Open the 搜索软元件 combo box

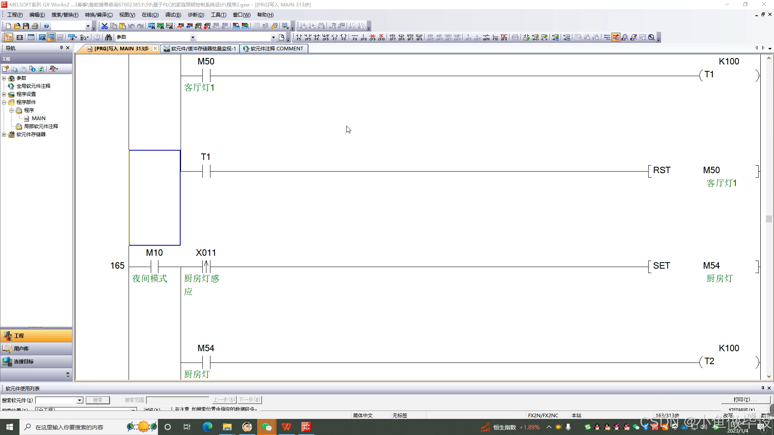[79, 400]
